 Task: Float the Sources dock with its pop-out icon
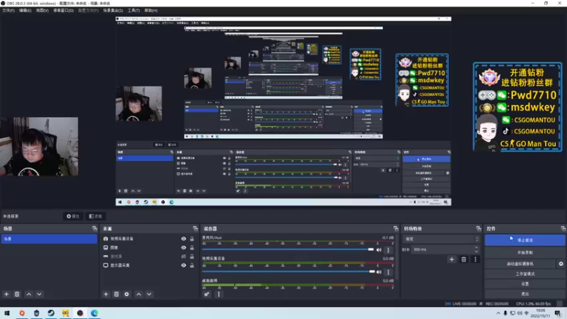196,228
